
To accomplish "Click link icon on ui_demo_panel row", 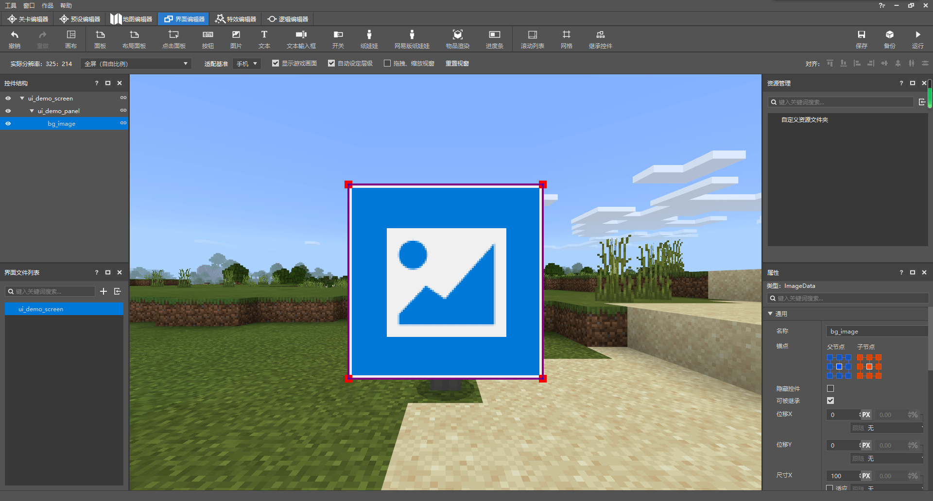I will [123, 111].
